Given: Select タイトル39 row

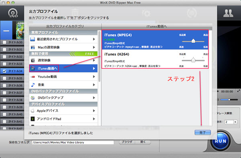Looking at the screenshot, I should [x=12, y=107].
